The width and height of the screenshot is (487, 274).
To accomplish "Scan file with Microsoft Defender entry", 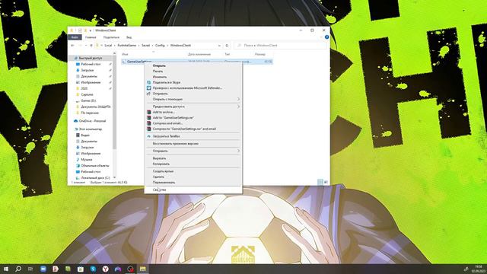I will (x=187, y=88).
